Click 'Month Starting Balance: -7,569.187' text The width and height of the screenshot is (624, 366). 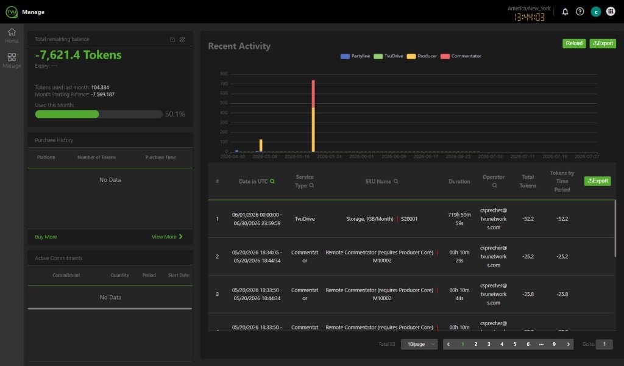pos(74,95)
